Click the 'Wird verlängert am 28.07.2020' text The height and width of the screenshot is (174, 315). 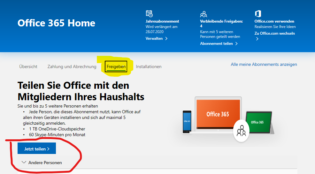[162, 29]
